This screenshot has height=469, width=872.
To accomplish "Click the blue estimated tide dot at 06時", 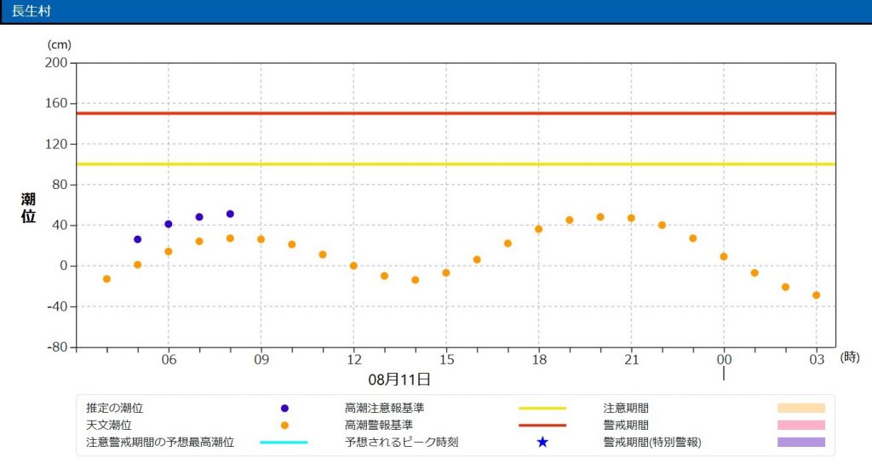I will pyautogui.click(x=169, y=225).
